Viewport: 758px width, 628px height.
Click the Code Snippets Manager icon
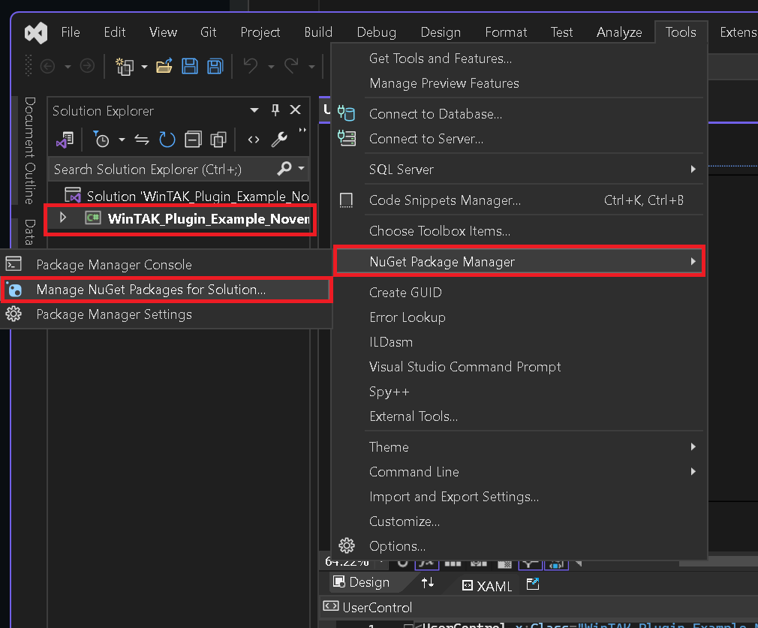pyautogui.click(x=346, y=200)
